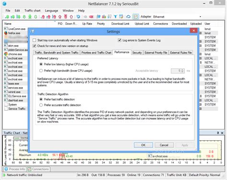Switch to the Process Info bottom tab
The height and width of the screenshot is (180, 227).
pos(15,169)
